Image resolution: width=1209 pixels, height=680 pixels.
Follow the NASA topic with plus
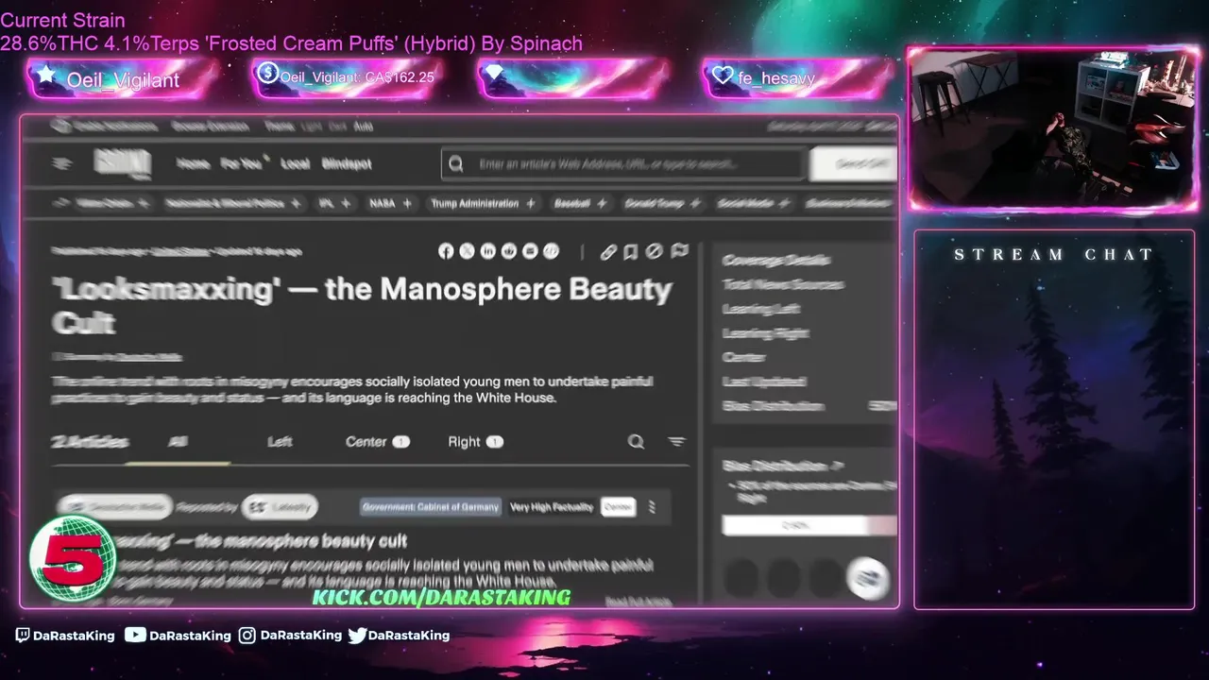pyautogui.click(x=407, y=203)
